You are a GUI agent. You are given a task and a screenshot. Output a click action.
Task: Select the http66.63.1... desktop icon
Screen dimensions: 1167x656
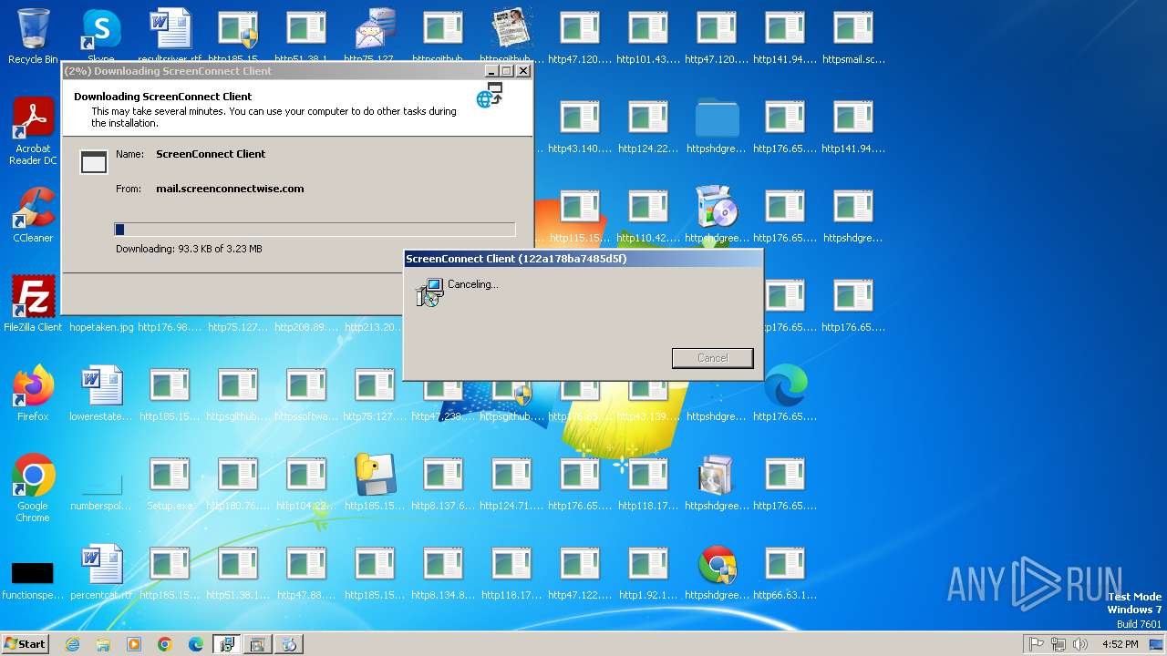pos(785,571)
